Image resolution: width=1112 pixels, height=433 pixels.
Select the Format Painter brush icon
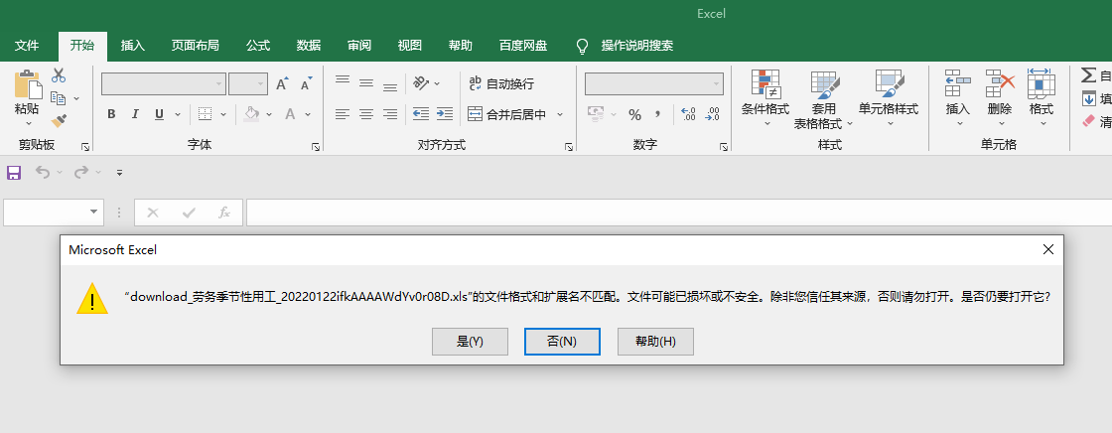point(59,121)
